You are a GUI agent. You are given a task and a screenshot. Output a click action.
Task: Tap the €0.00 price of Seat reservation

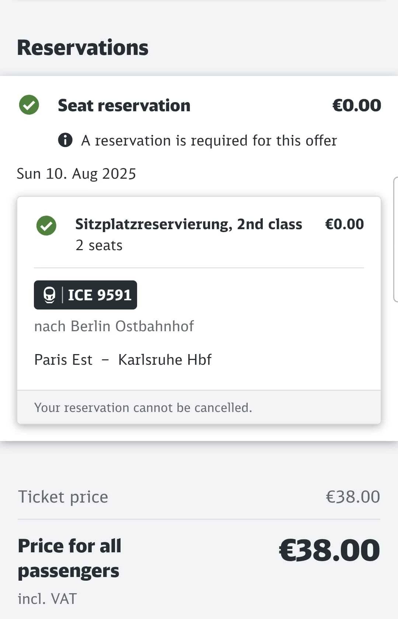(x=356, y=106)
